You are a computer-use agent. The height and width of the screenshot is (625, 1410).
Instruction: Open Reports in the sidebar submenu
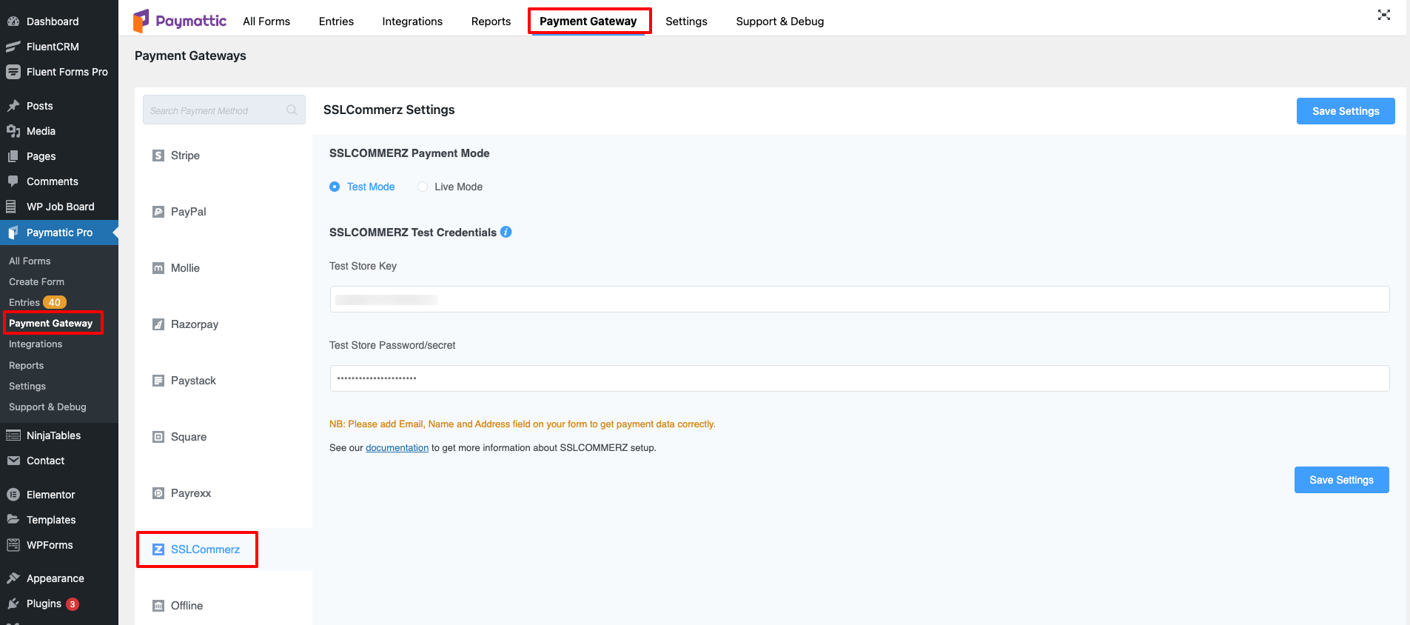26,366
